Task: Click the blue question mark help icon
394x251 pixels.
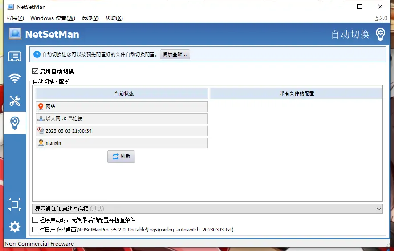Action: click(37, 54)
